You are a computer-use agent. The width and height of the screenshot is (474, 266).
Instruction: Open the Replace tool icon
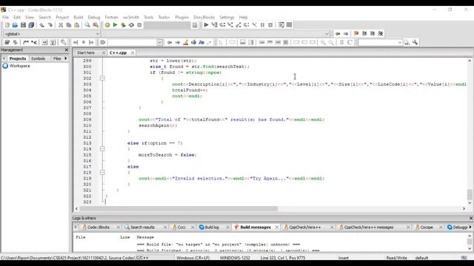pyautogui.click(x=96, y=25)
